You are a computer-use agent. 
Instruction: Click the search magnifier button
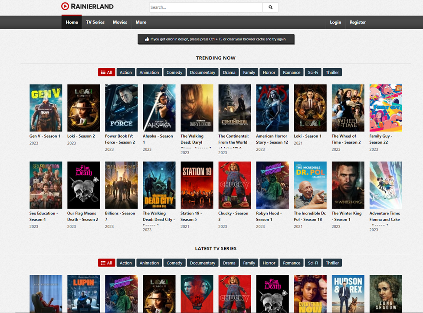point(270,7)
